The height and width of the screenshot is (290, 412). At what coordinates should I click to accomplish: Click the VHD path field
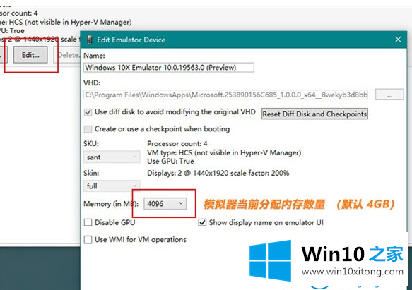[225, 95]
